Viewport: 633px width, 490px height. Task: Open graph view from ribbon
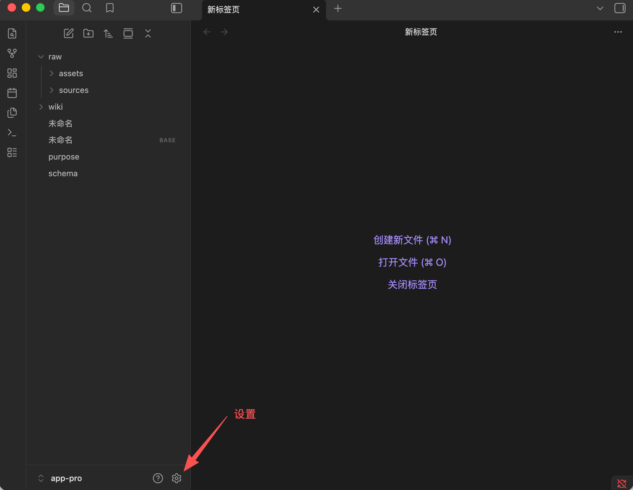click(12, 53)
